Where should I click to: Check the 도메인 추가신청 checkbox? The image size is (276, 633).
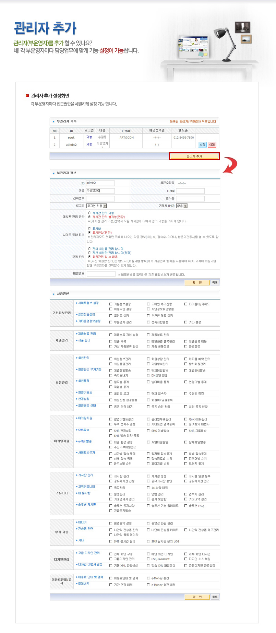click(148, 304)
